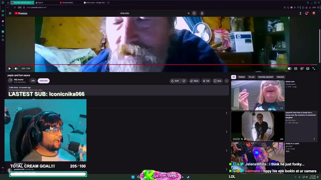Open a new browser tab

(x=108, y=2)
